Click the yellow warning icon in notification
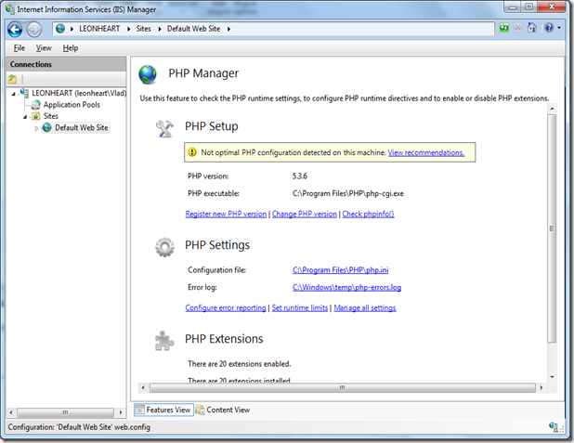This screenshot has width=574, height=443. pyautogui.click(x=192, y=152)
